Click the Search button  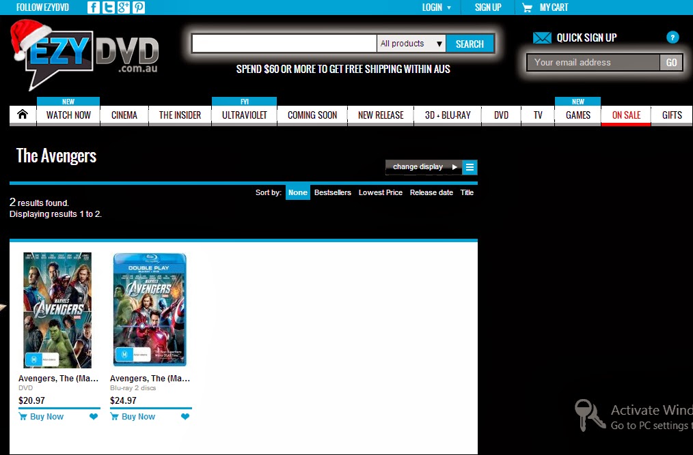[x=470, y=44]
